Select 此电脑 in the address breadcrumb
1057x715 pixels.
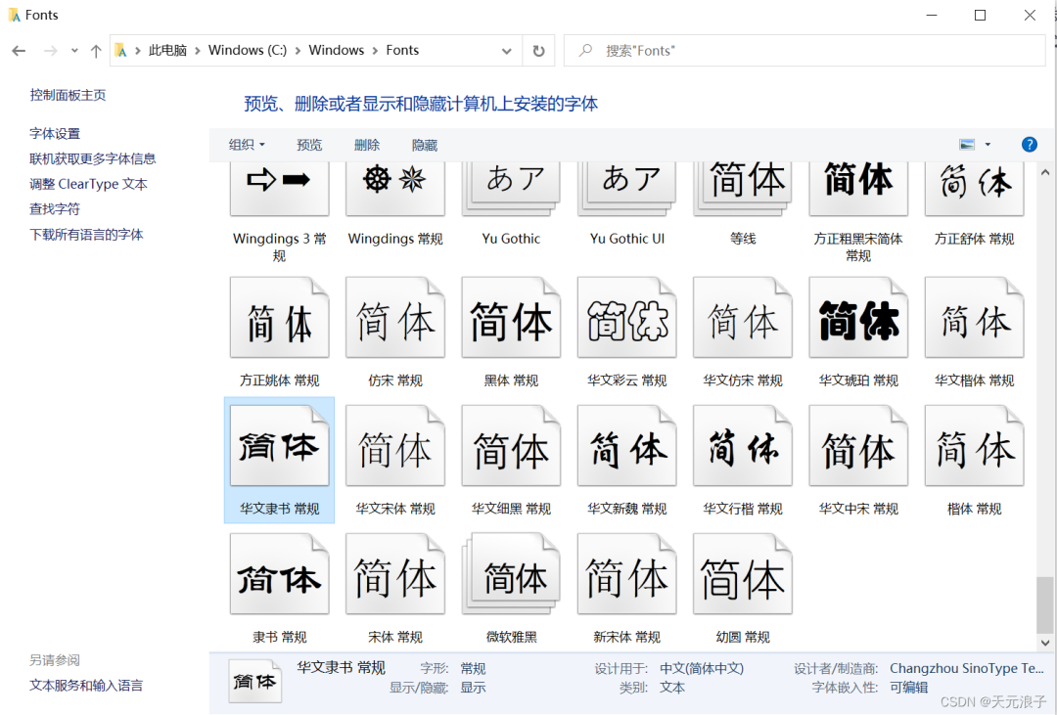pos(166,50)
